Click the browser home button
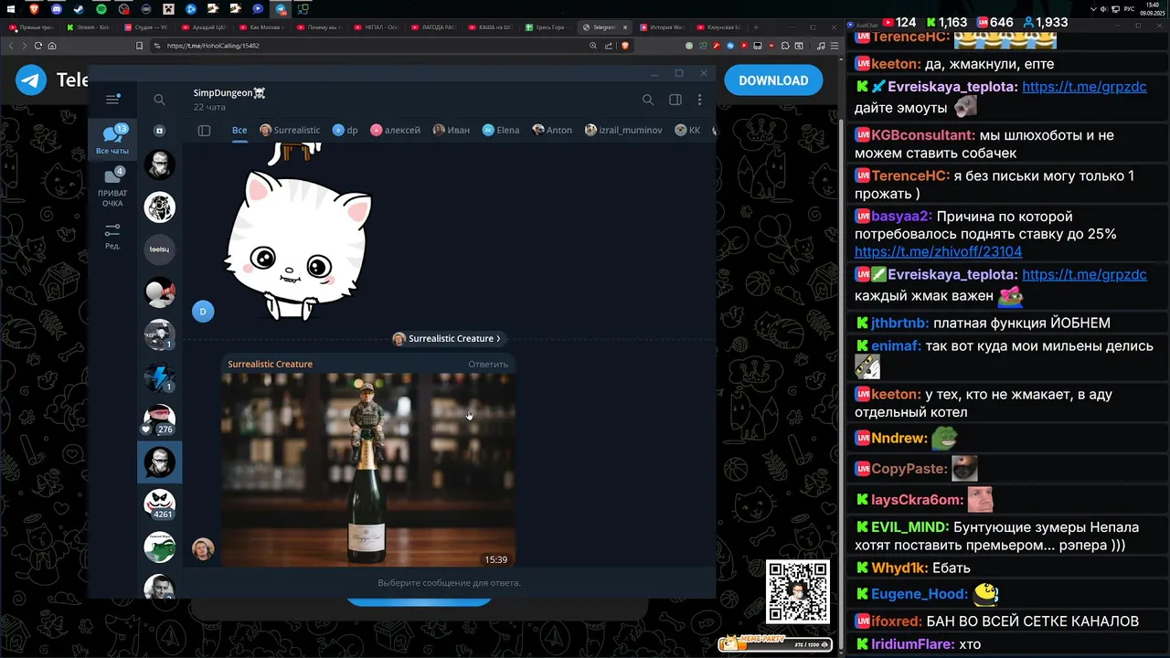Viewport: 1170px width, 658px height. tap(52, 46)
